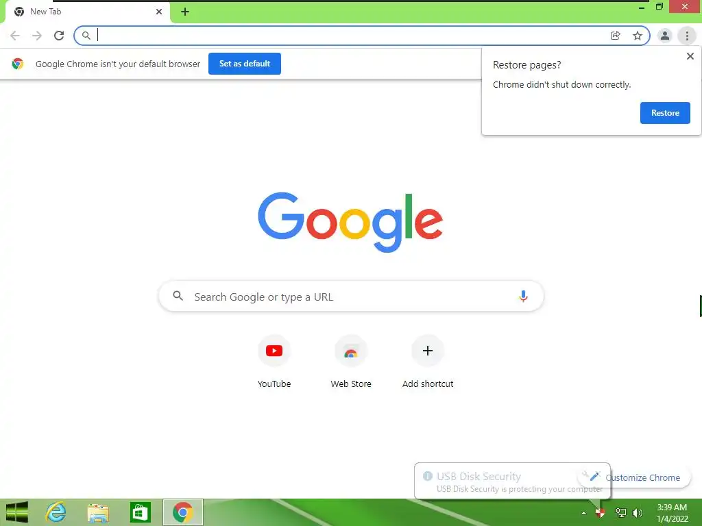Click the USB Disk Security tray icon
Viewport: 702px width, 526px height.
(x=600, y=513)
